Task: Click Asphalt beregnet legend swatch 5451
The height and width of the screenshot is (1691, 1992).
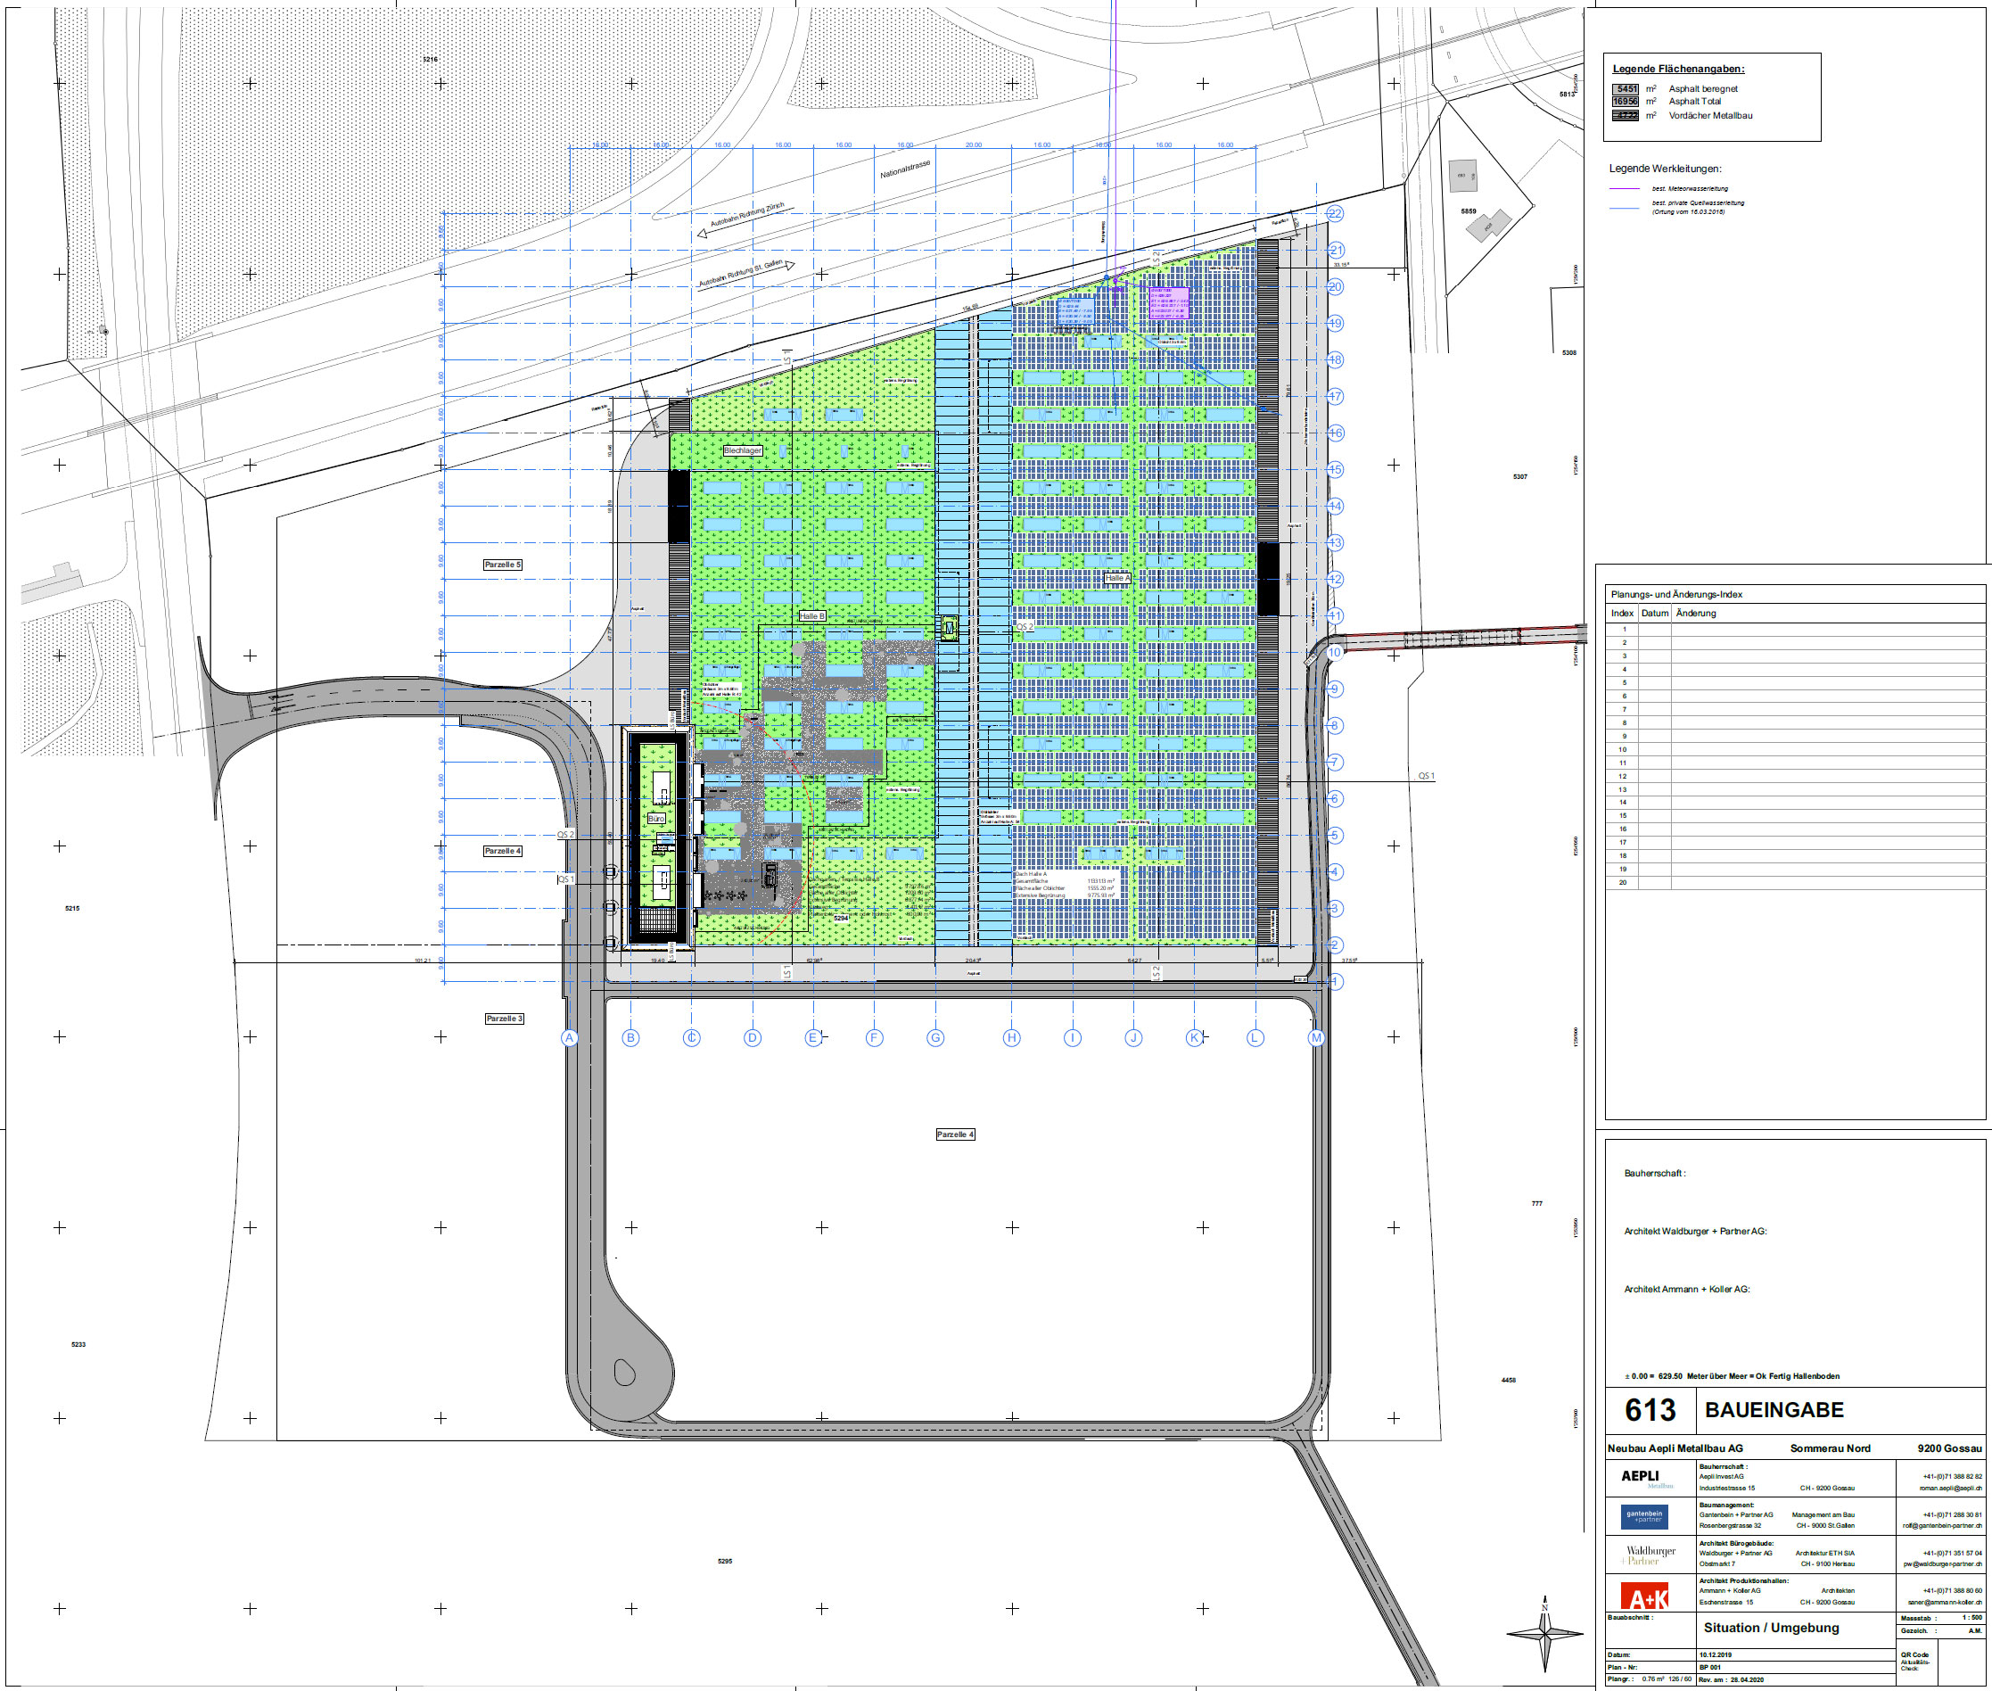Action: point(1625,88)
